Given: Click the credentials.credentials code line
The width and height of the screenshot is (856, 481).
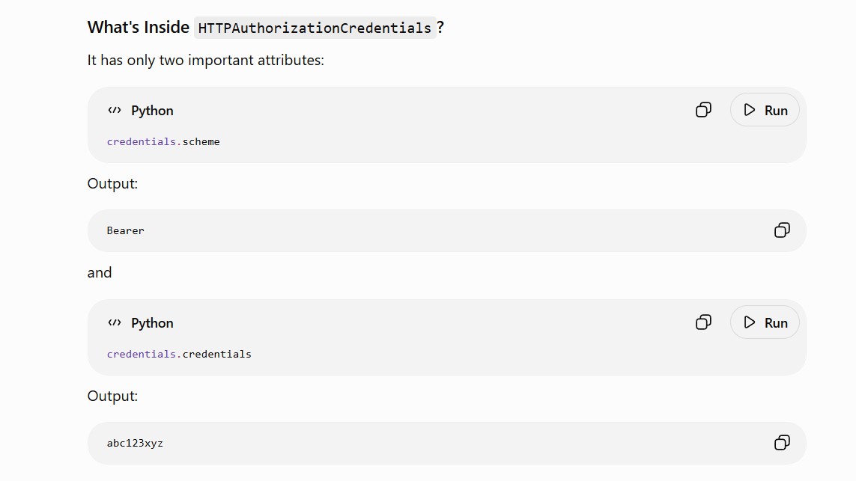Looking at the screenshot, I should pyautogui.click(x=179, y=354).
